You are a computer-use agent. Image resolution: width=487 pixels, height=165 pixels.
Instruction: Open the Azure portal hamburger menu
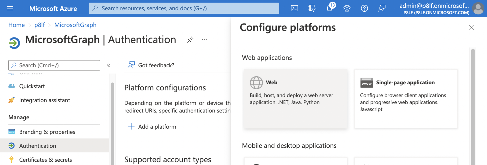10,8
